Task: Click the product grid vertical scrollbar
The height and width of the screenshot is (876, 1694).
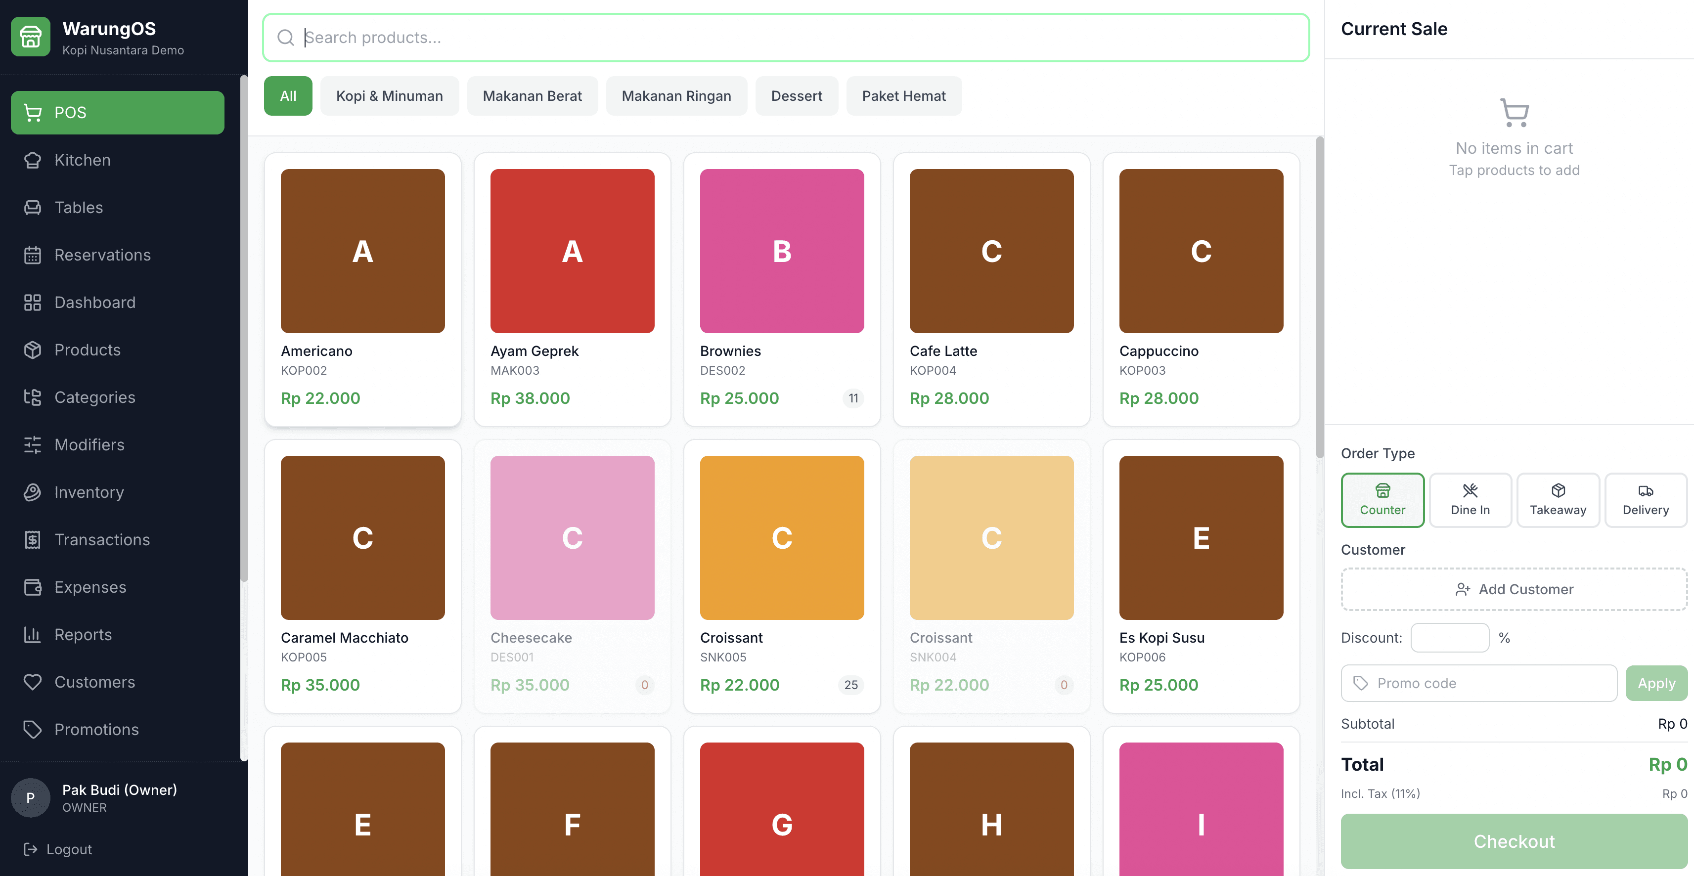Action: [1319, 296]
